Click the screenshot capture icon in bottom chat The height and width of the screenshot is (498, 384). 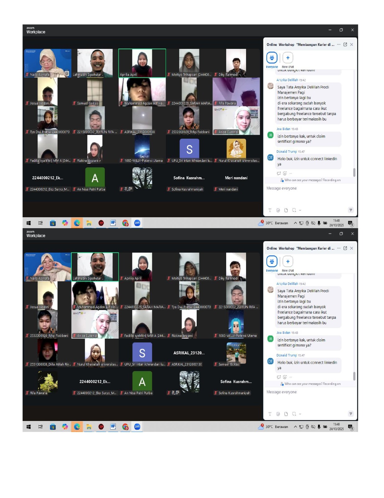pyautogui.click(x=294, y=414)
